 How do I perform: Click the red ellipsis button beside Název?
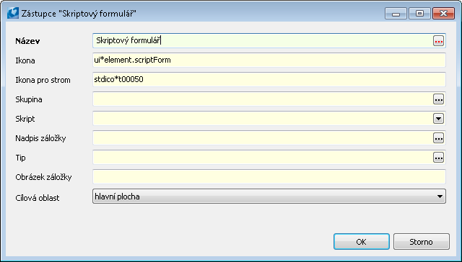[x=438, y=41]
